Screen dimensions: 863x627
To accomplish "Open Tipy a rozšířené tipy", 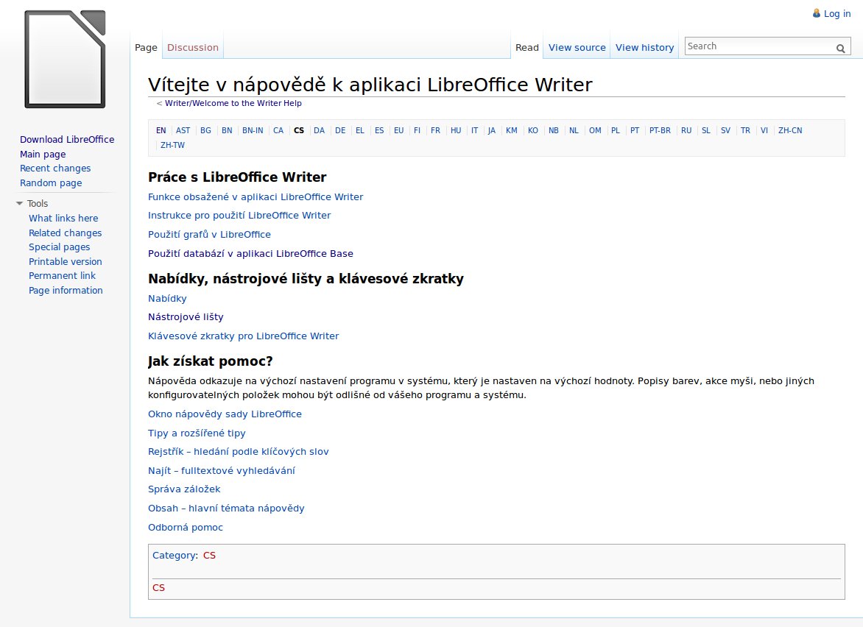I will click(x=197, y=433).
